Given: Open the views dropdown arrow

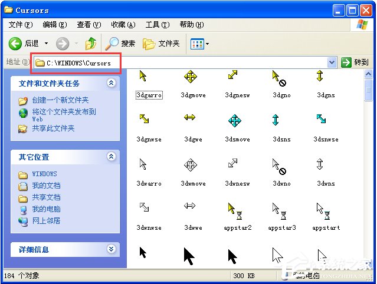Looking at the screenshot, I should (207, 44).
